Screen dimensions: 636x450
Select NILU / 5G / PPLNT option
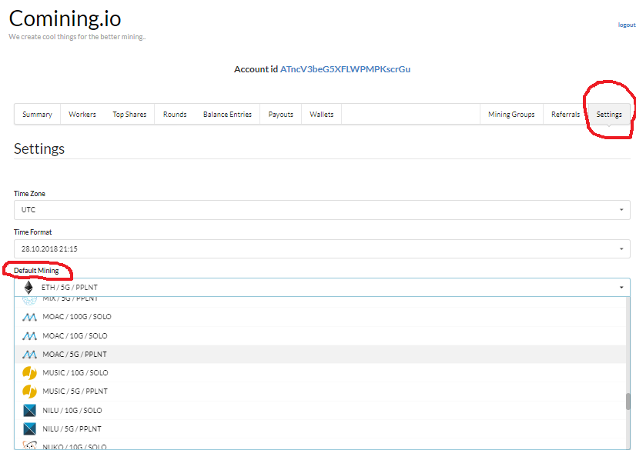[320, 429]
